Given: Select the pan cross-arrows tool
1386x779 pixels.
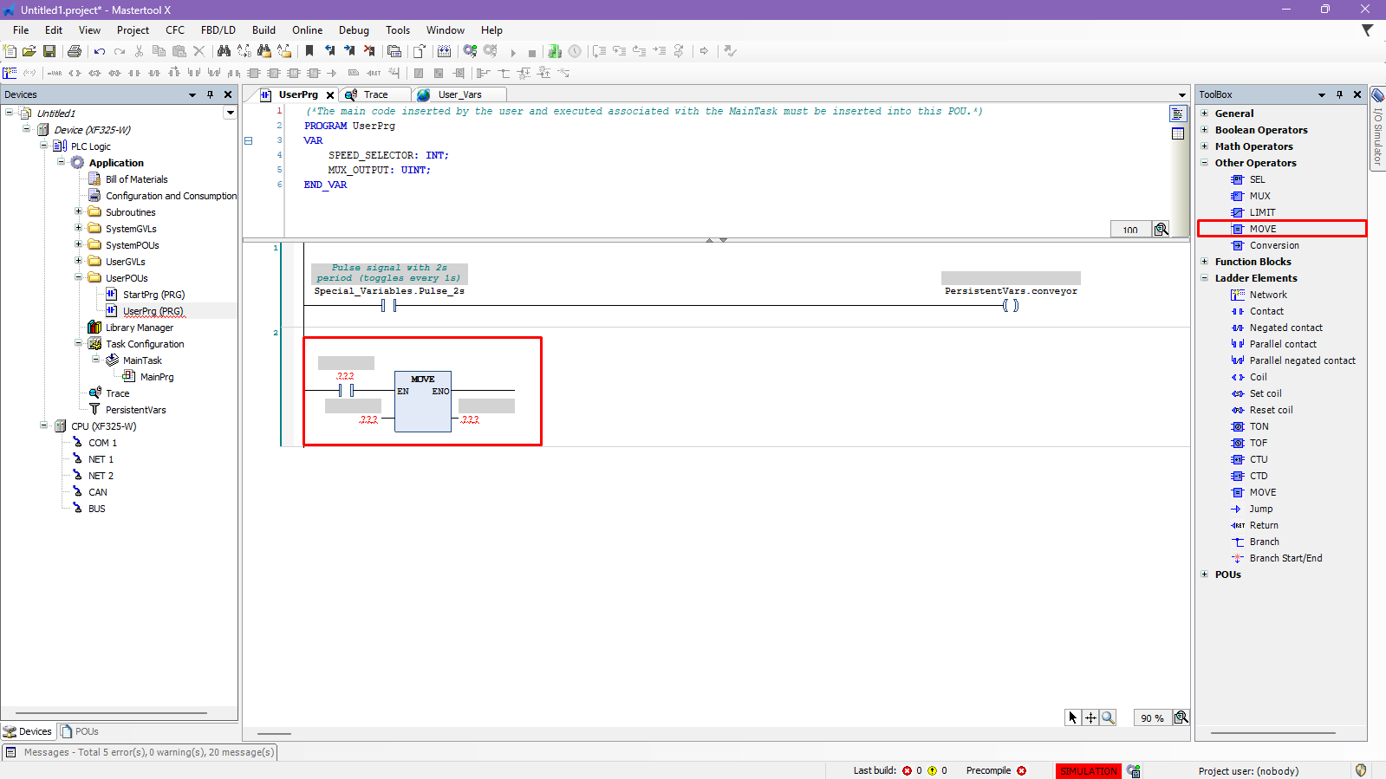Looking at the screenshot, I should pyautogui.click(x=1090, y=717).
